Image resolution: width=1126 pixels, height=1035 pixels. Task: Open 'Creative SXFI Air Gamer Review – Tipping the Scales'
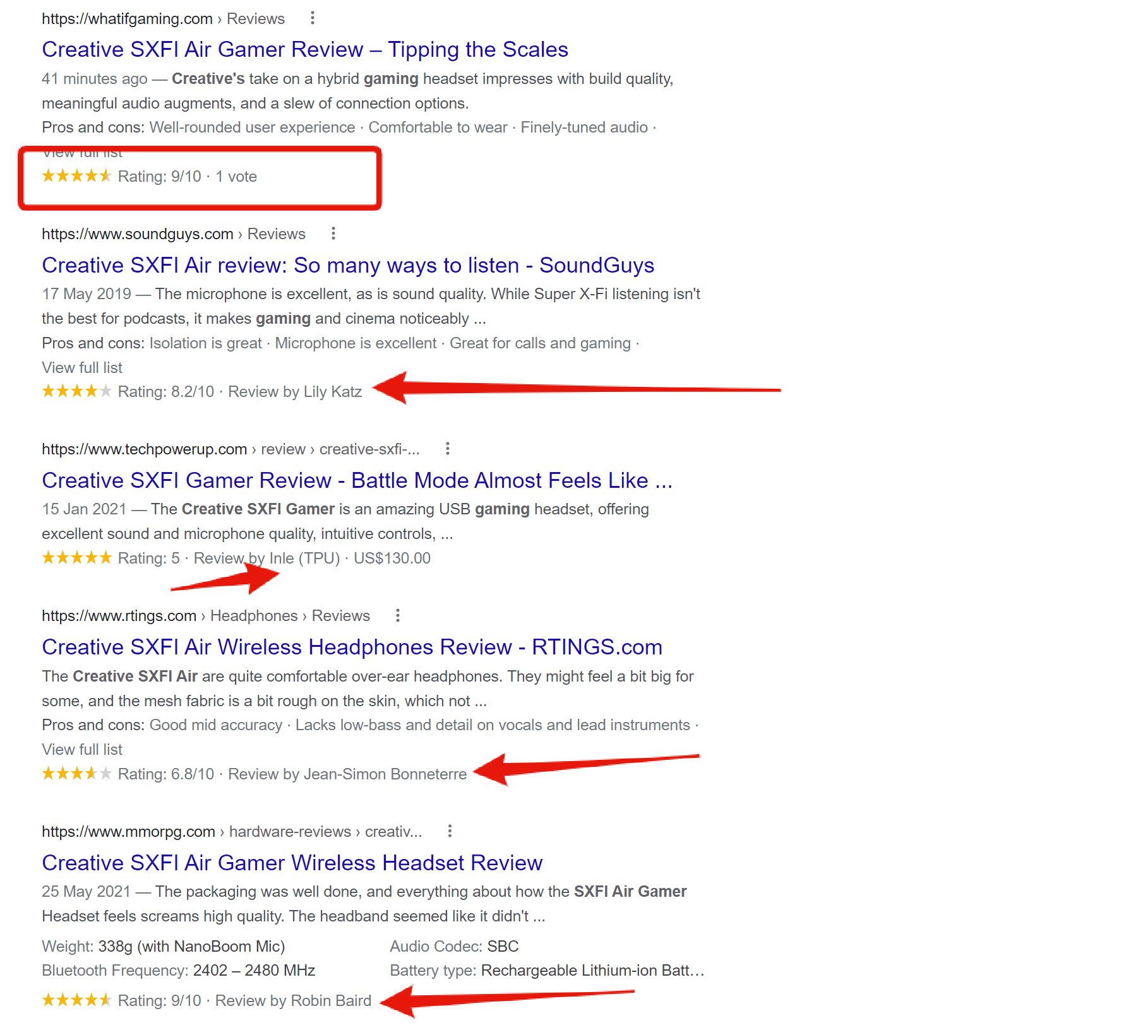(x=305, y=49)
